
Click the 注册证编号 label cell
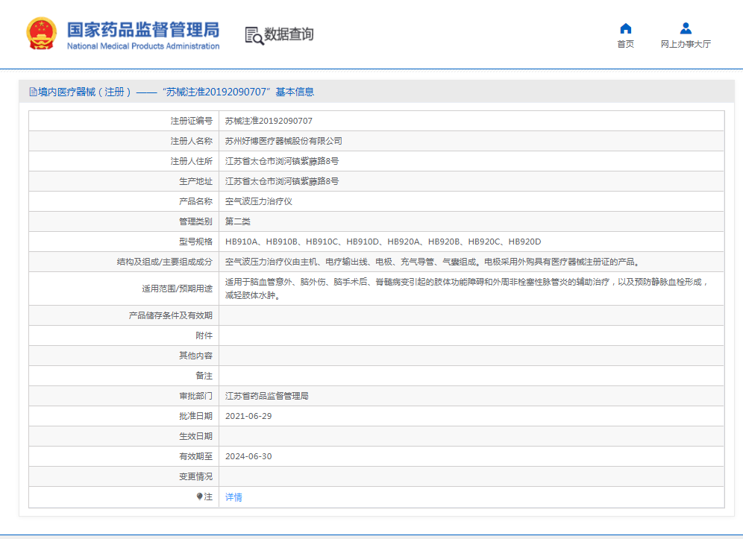point(192,121)
